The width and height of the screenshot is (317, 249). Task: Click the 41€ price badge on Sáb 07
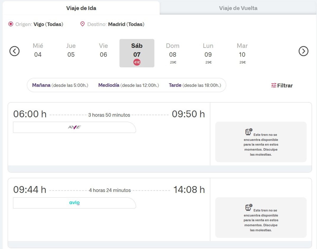click(137, 63)
